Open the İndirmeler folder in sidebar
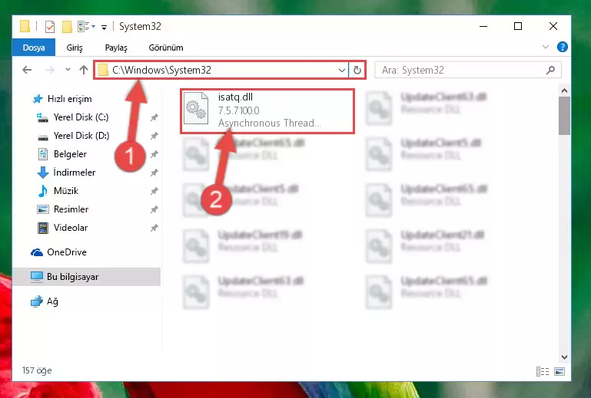This screenshot has height=398, width=591. (x=75, y=173)
